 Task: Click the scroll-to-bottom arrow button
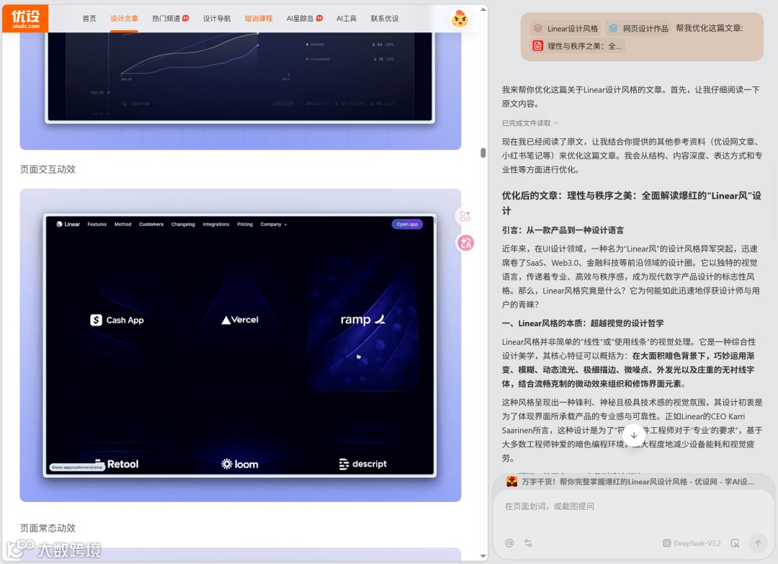pyautogui.click(x=634, y=435)
